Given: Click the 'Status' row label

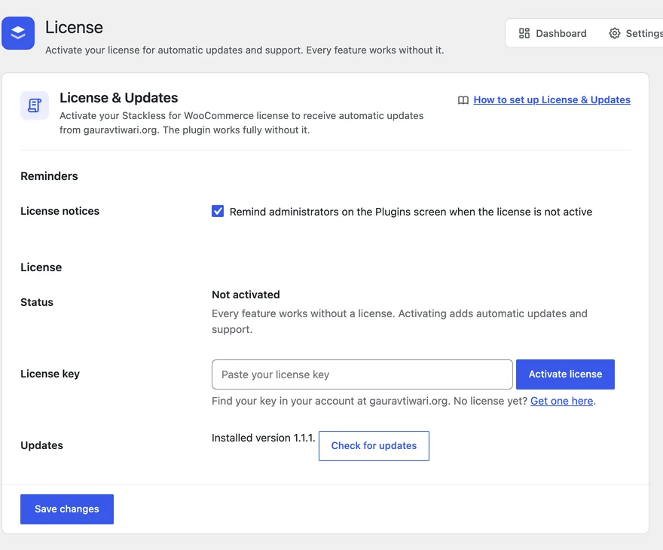Looking at the screenshot, I should pos(37,302).
